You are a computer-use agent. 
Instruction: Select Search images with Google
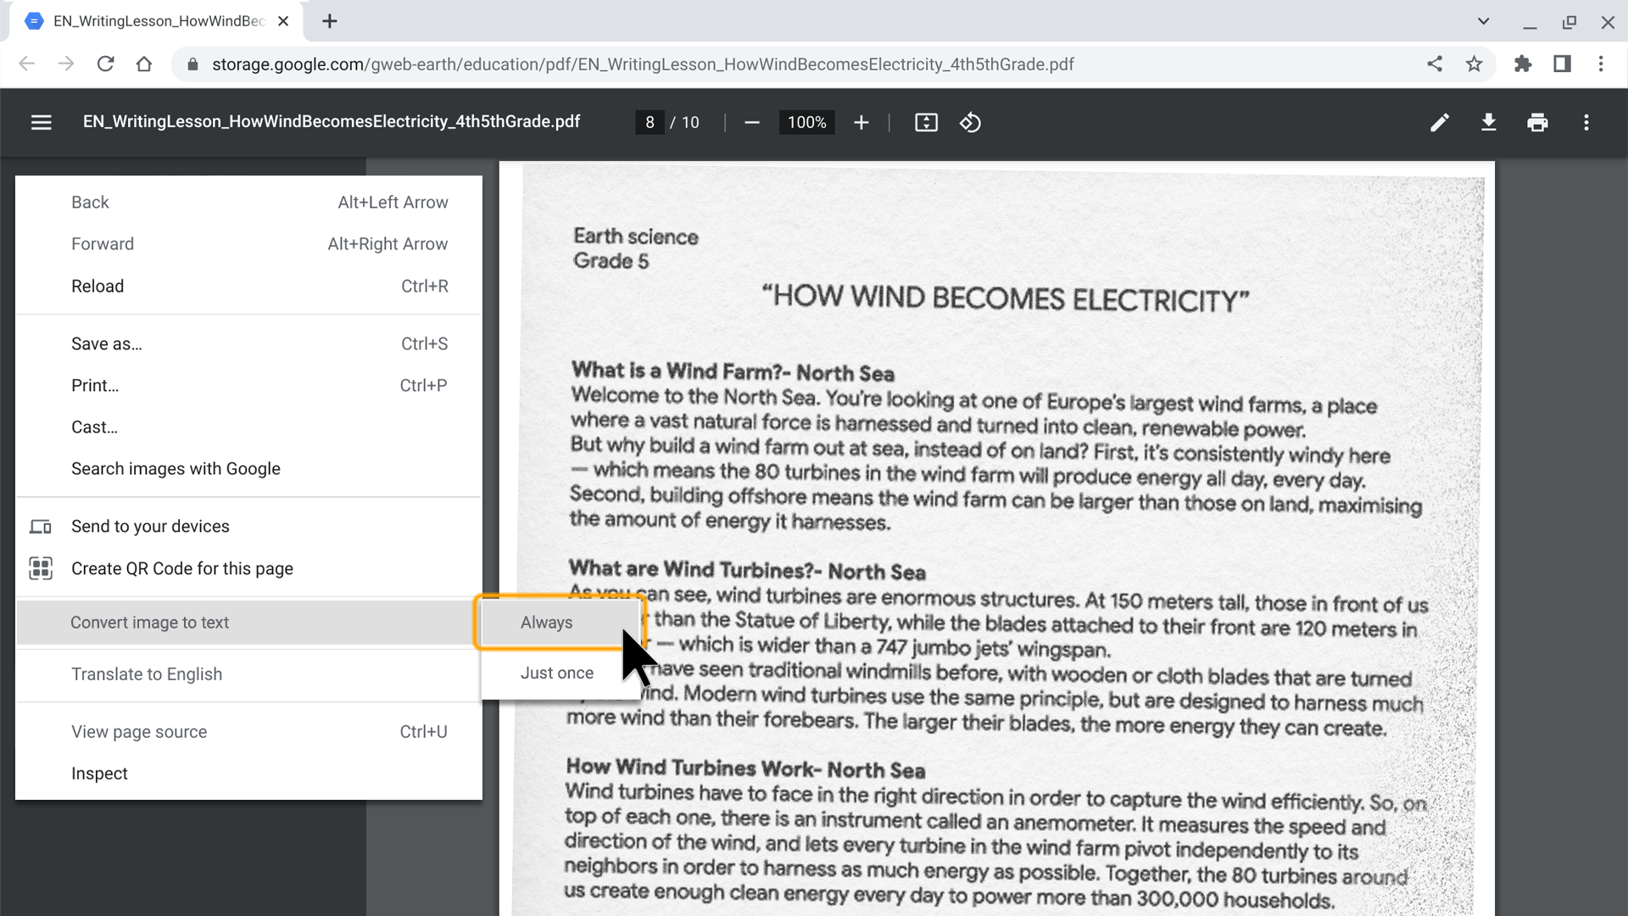tap(176, 468)
